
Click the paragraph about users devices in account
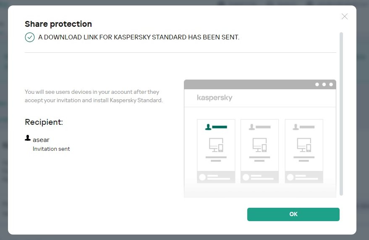pos(93,96)
